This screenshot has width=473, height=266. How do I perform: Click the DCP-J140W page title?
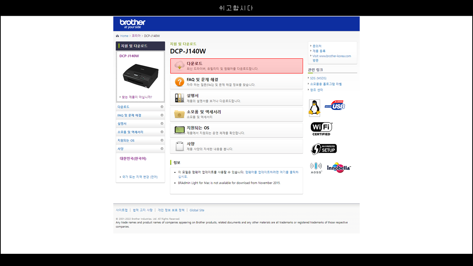(188, 51)
